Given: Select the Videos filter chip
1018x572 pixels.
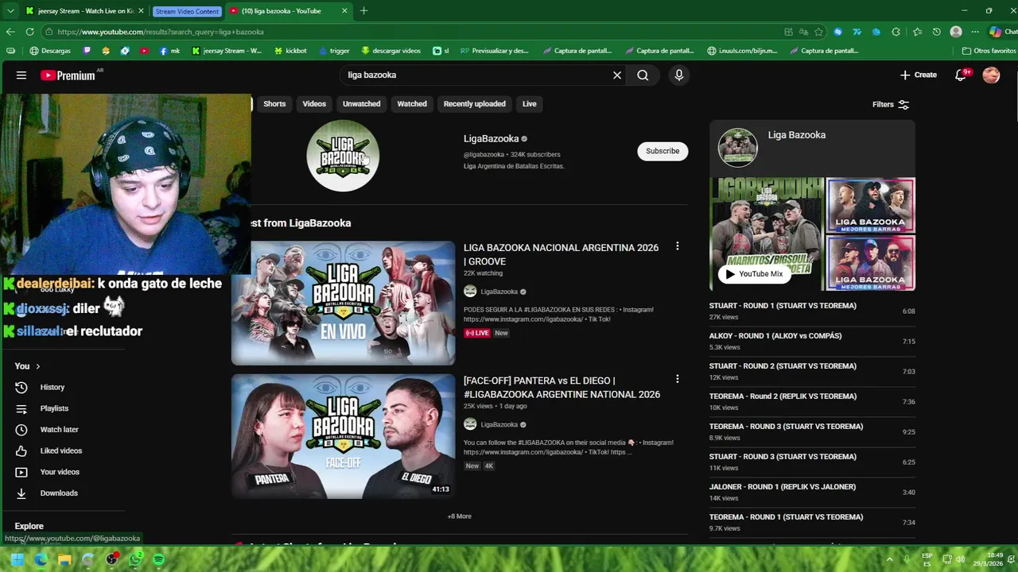Looking at the screenshot, I should click(314, 104).
